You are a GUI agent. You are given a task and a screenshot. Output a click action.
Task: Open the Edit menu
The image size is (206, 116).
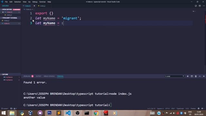pyautogui.click(x=11, y=2)
